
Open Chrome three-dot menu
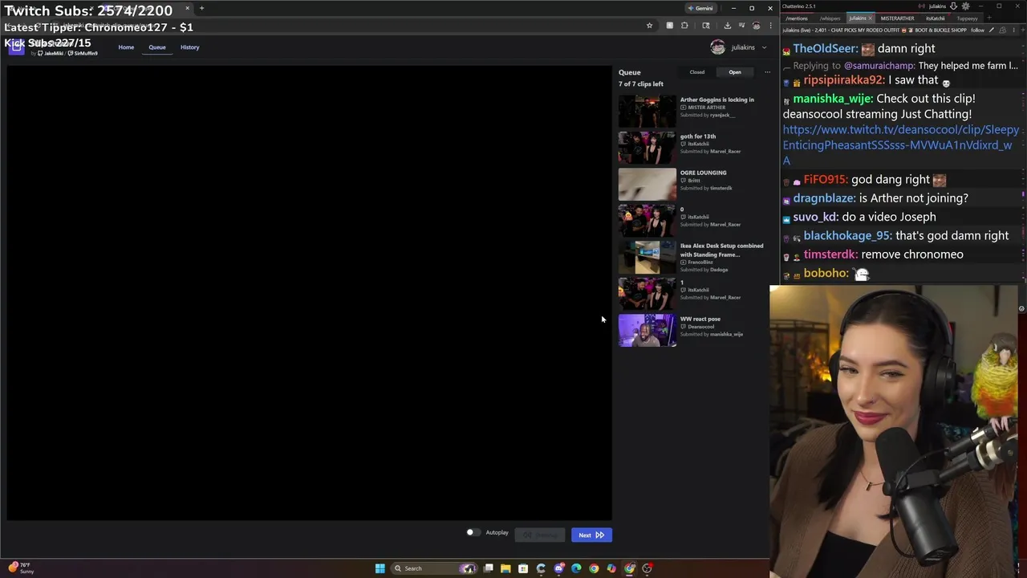(x=770, y=26)
